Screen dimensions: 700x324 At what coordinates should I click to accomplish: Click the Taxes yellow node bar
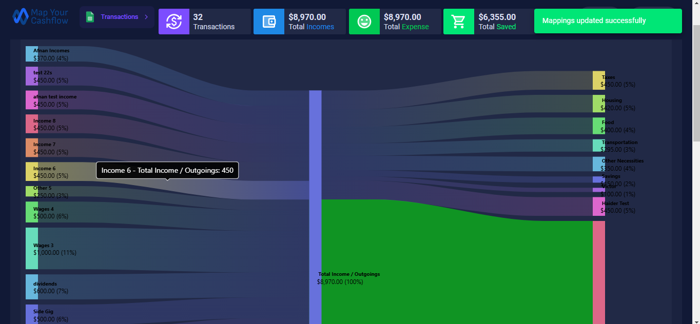tap(599, 80)
